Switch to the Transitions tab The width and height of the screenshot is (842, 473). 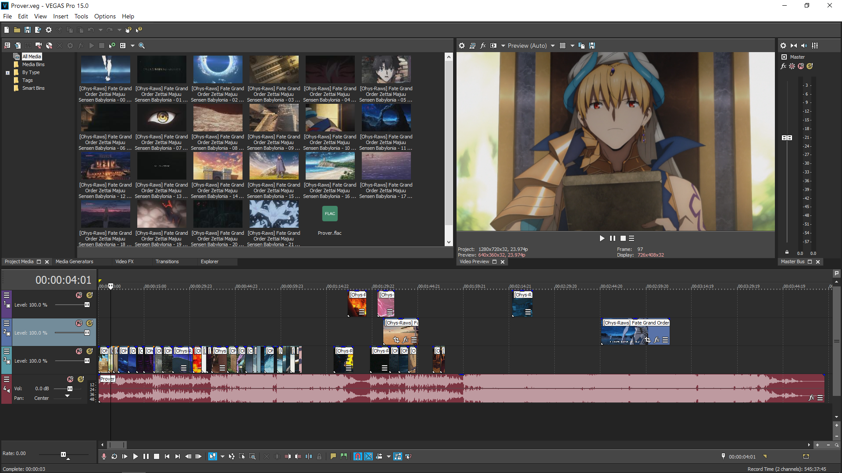[x=167, y=261]
